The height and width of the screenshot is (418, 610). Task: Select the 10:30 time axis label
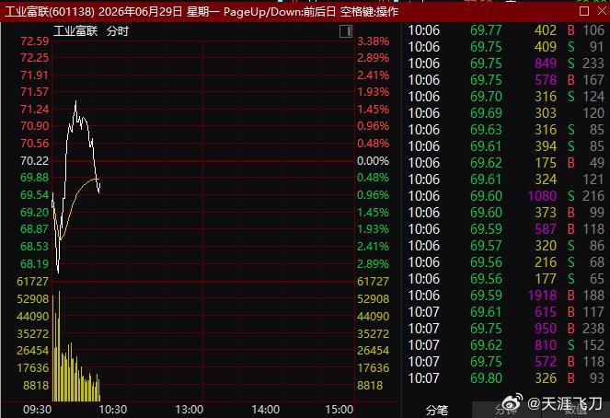(x=113, y=410)
